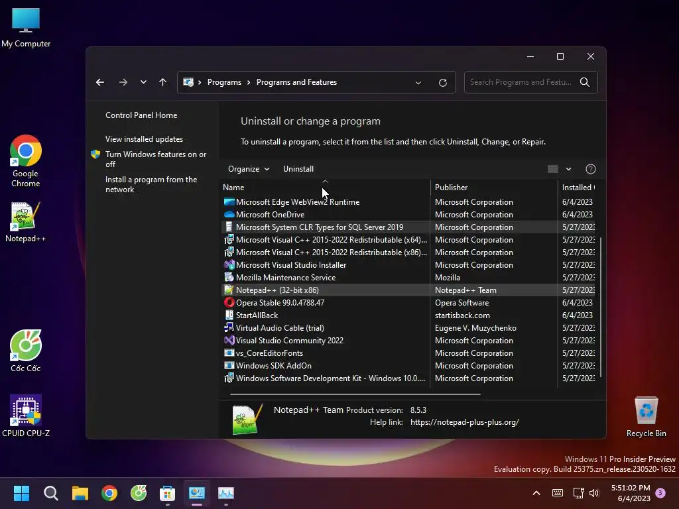Select Virtual Audio Cable (trial) entry
Image resolution: width=679 pixels, height=509 pixels.
[408, 327]
